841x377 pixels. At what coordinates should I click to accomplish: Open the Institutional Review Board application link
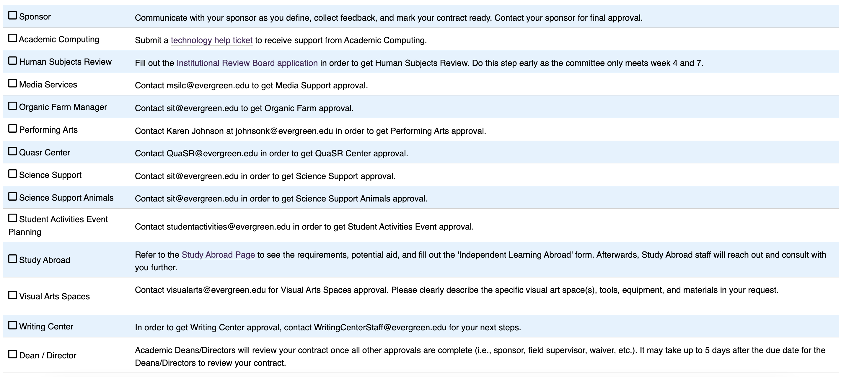point(247,63)
